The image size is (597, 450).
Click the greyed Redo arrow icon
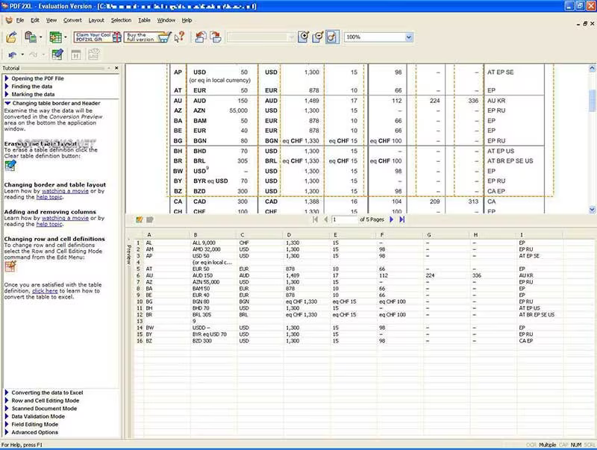[33, 54]
